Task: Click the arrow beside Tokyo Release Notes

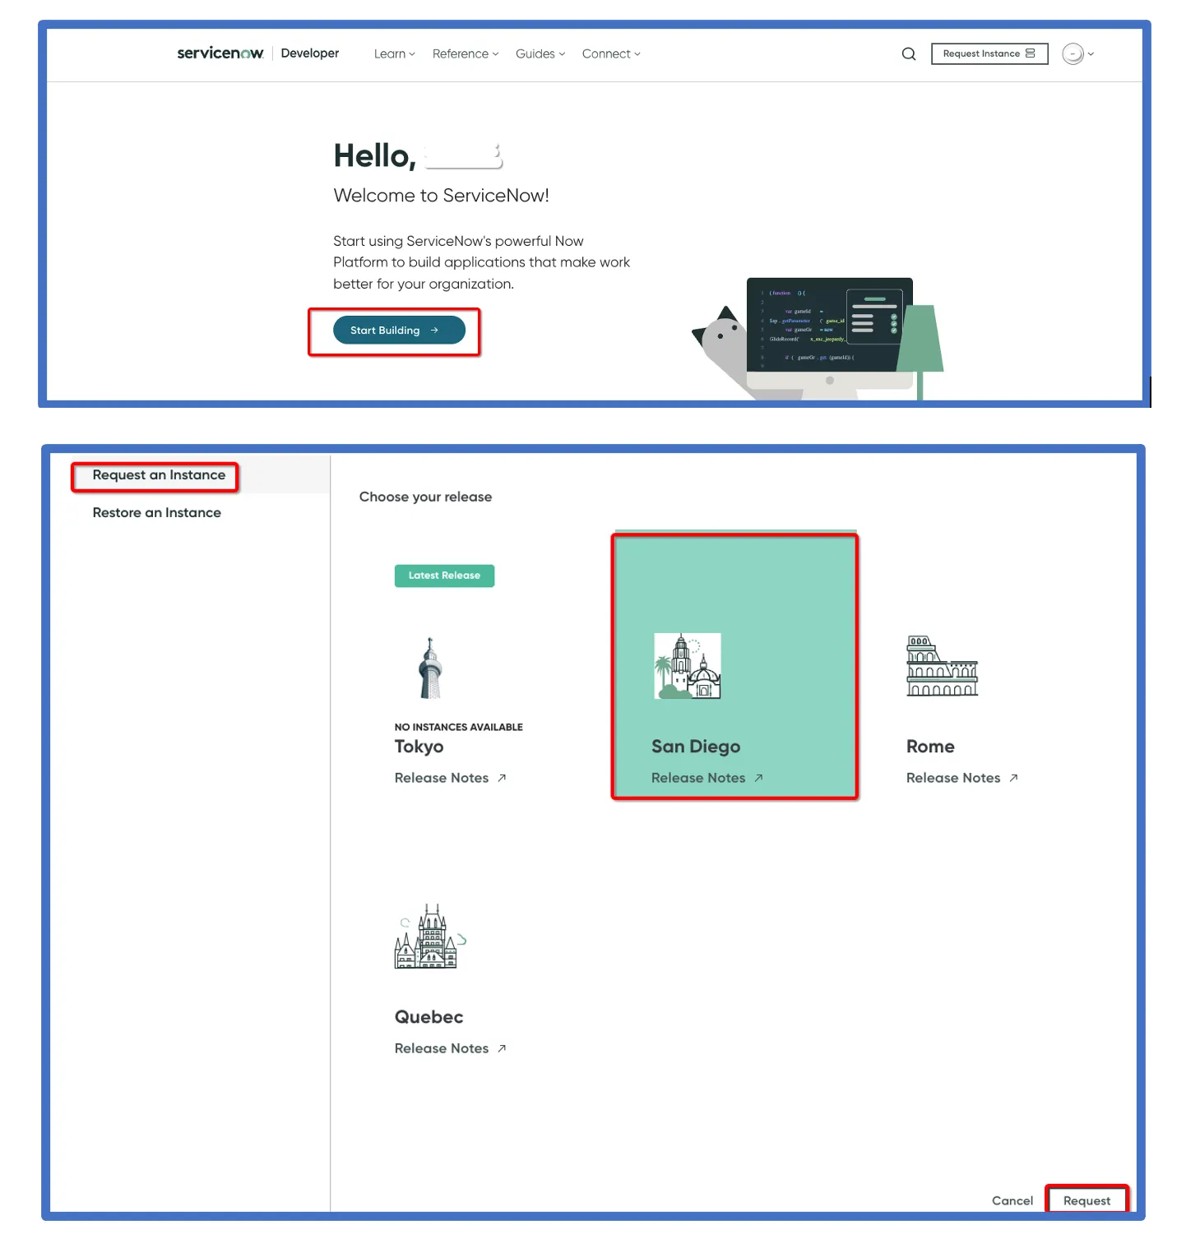Action: pyautogui.click(x=502, y=778)
